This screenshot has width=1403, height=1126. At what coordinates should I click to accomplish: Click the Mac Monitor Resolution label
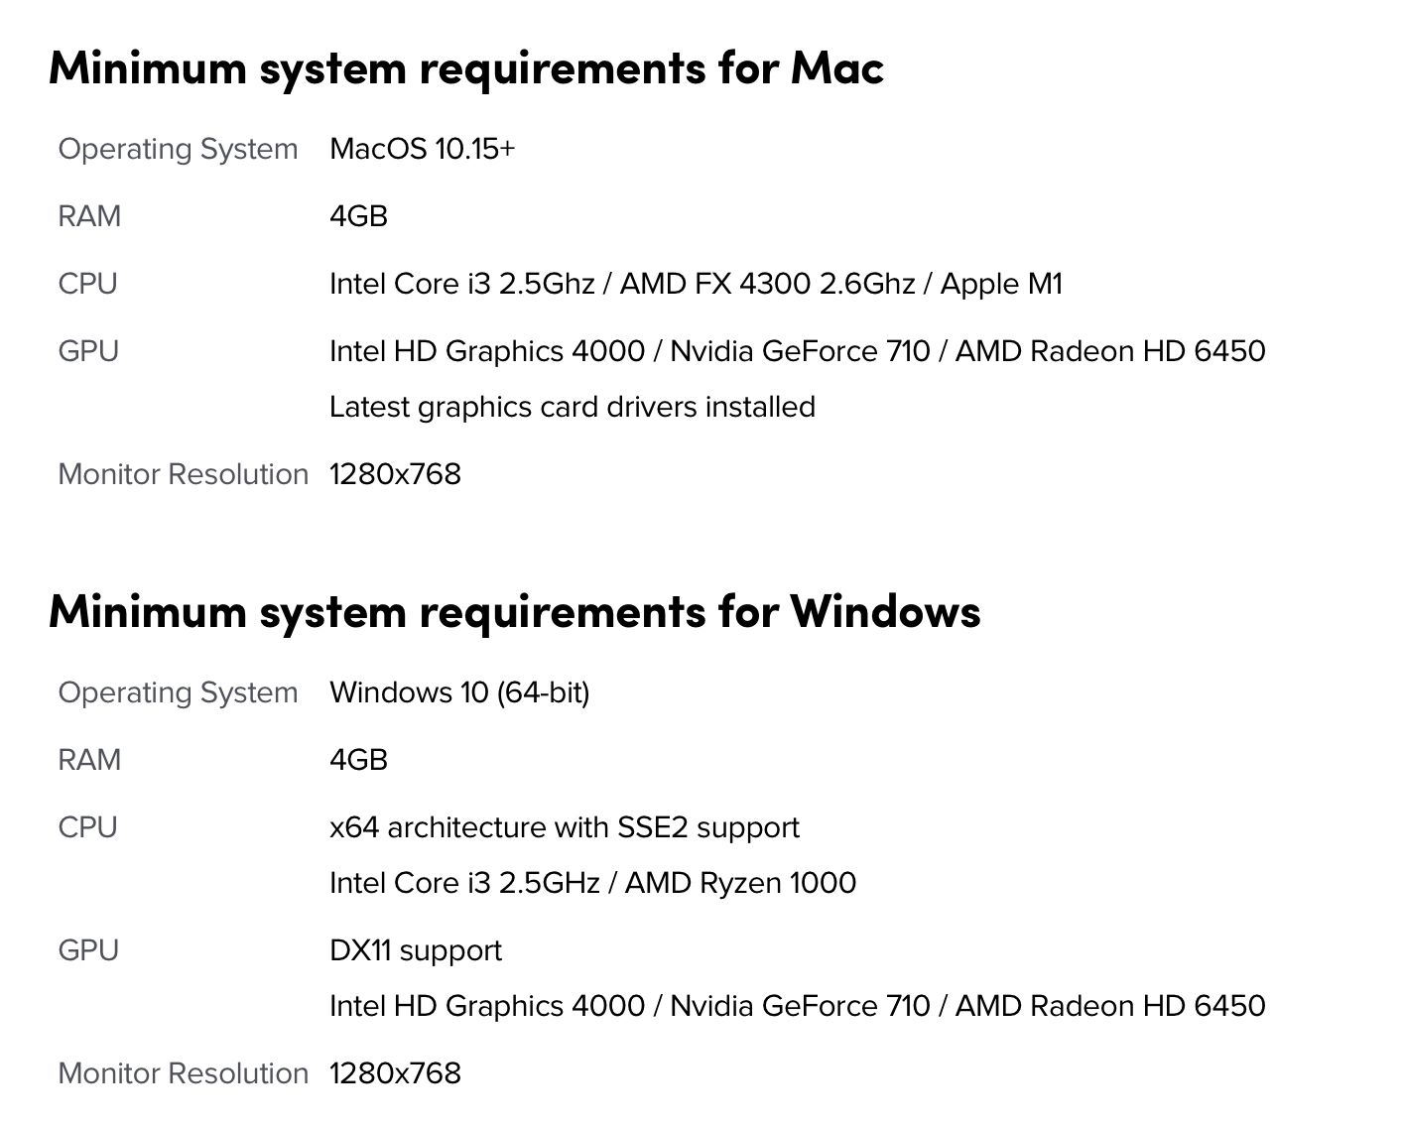(184, 474)
